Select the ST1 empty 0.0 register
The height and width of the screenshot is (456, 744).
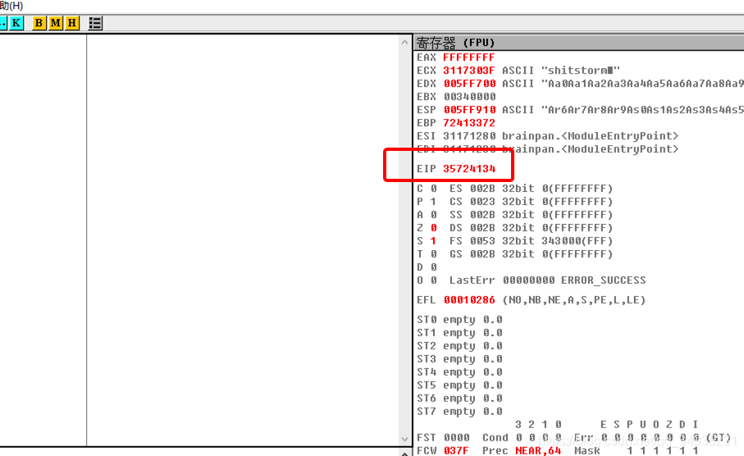coord(459,333)
